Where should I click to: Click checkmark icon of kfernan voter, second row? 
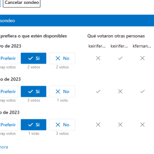click(143, 91)
